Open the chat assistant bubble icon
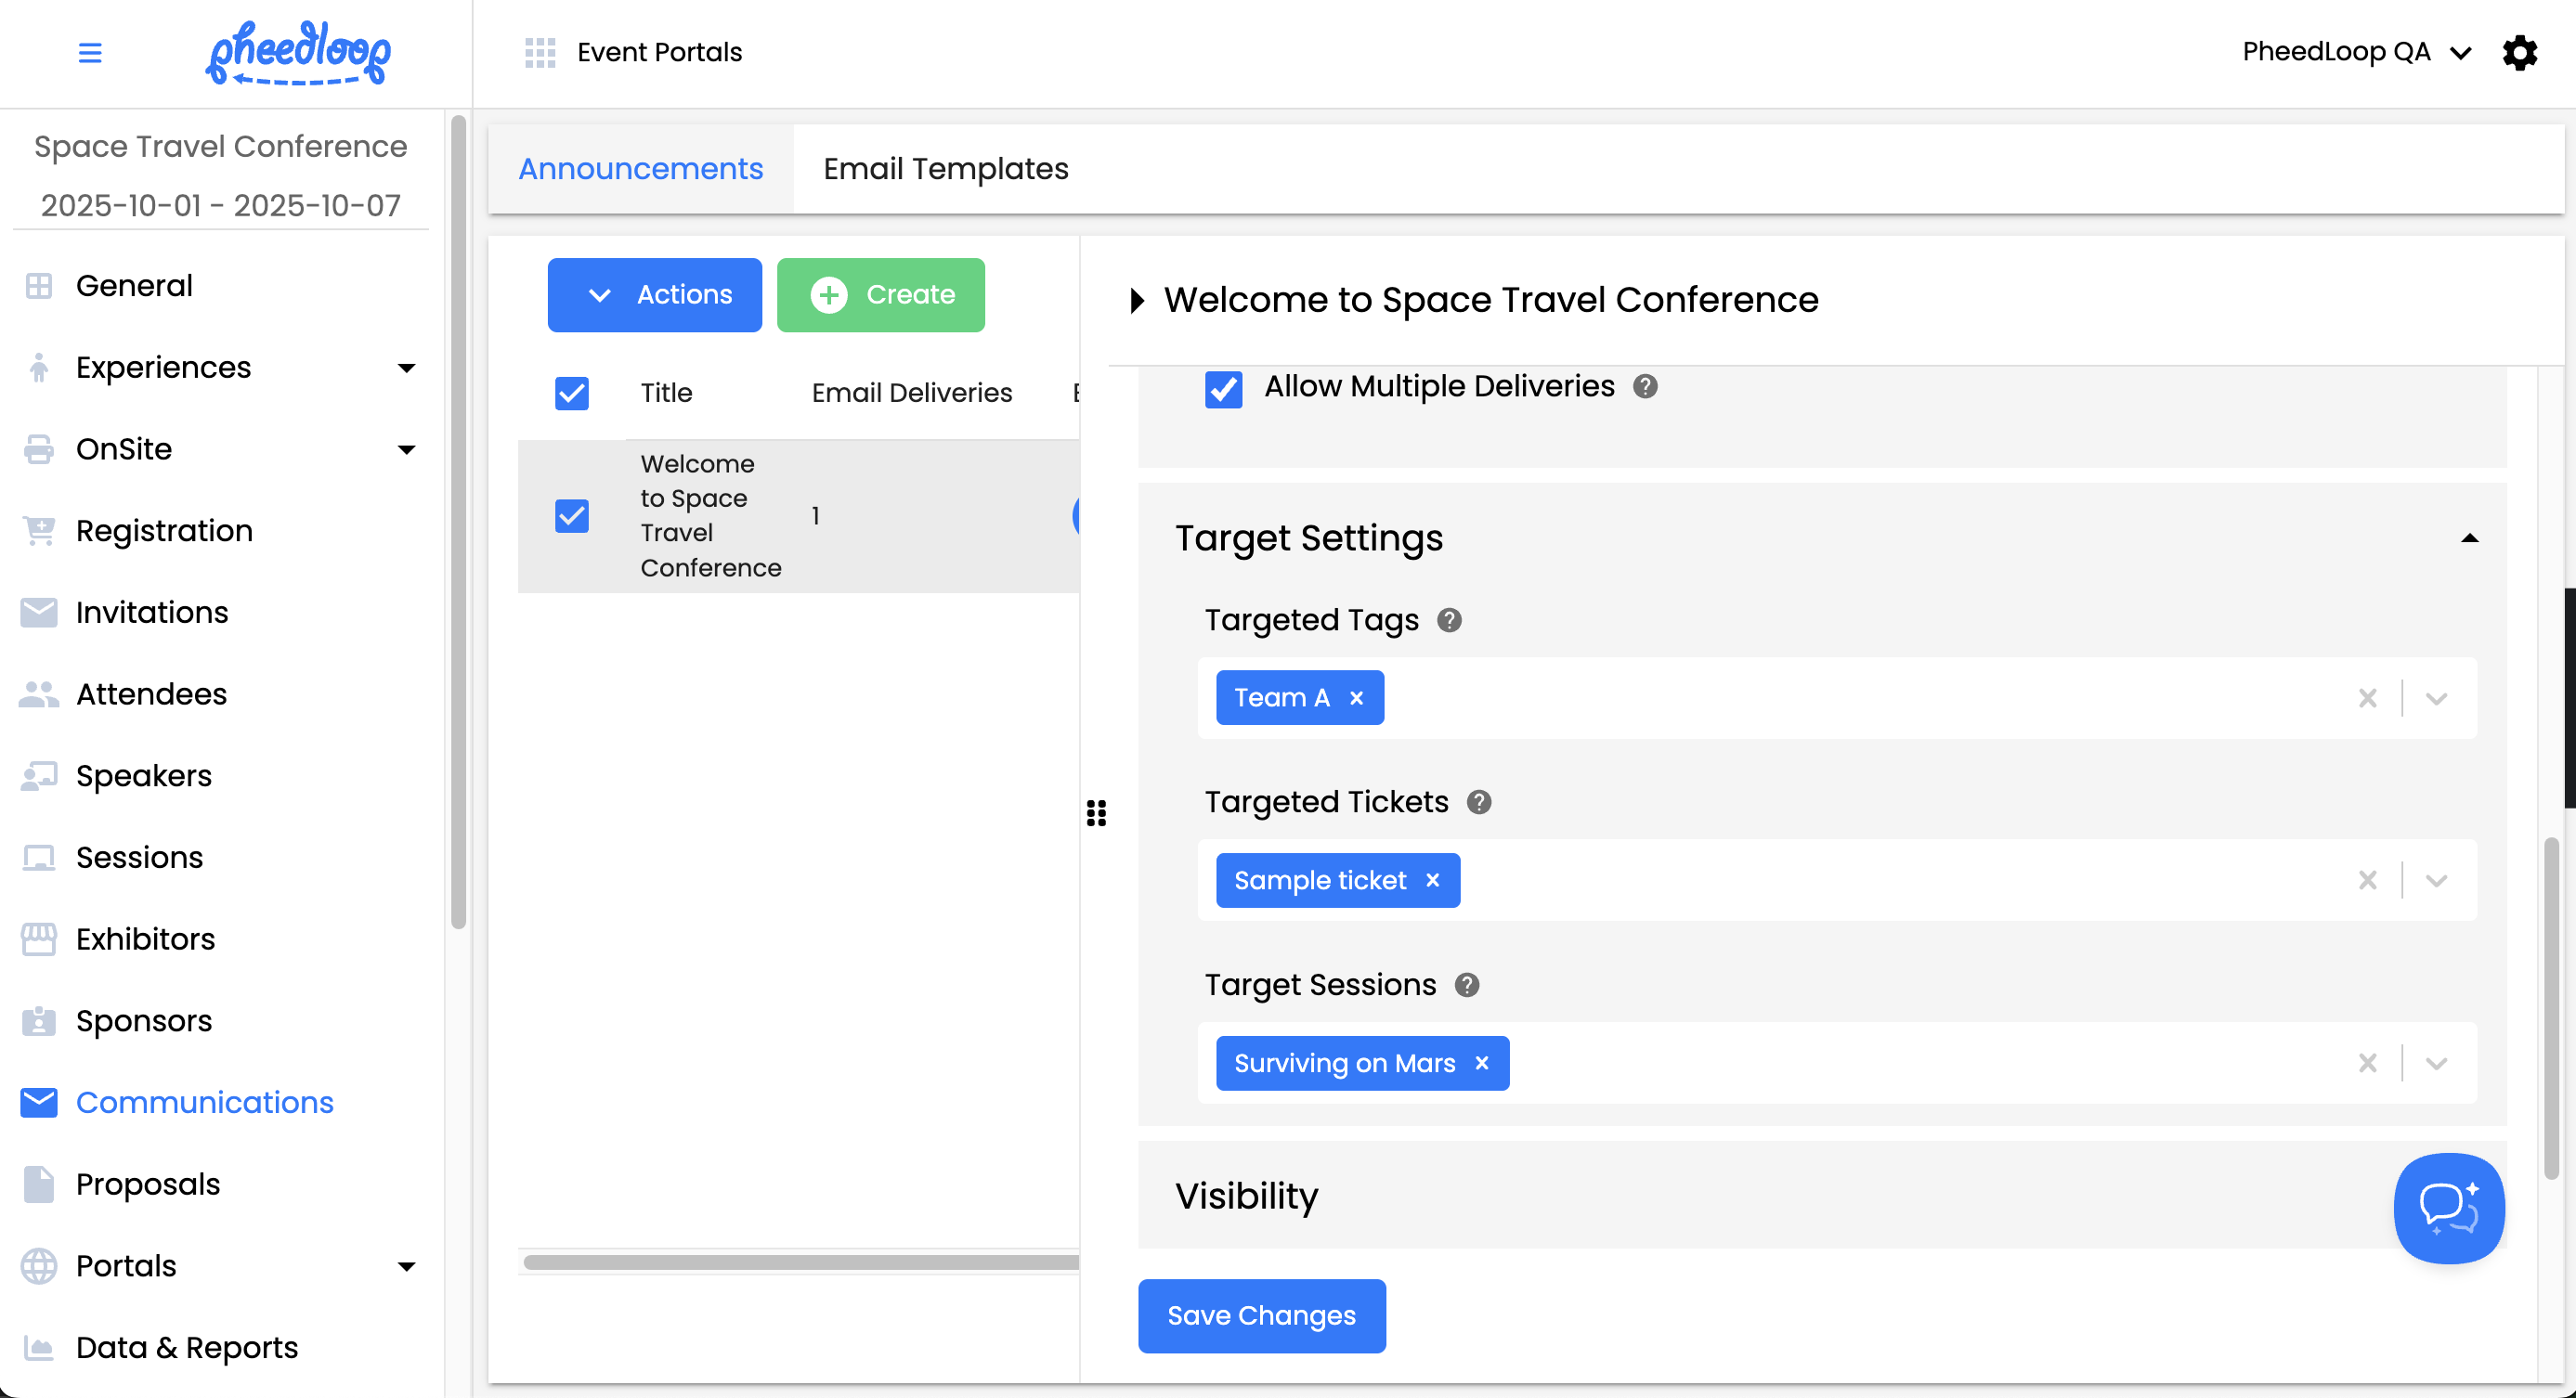 (2448, 1207)
